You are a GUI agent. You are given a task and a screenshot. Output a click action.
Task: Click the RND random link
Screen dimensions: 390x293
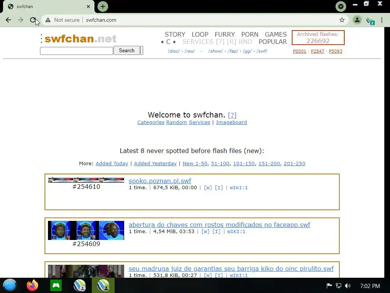coord(246,42)
